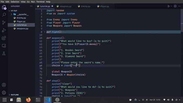The width and height of the screenshot is (183, 103).
Task: Open the Source Control view
Action: click(4, 22)
